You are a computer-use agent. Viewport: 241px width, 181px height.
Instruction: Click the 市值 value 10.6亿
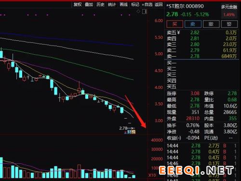pos(230,106)
